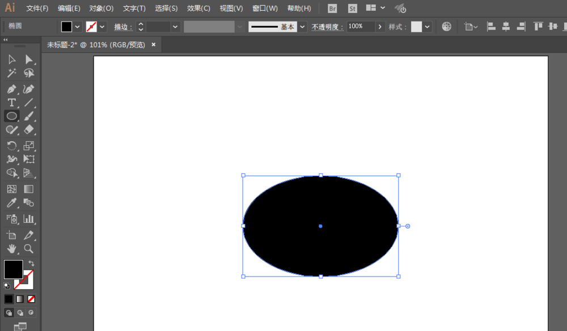Select the Eyedropper tool
Screen dimensions: 567x331
point(11,203)
